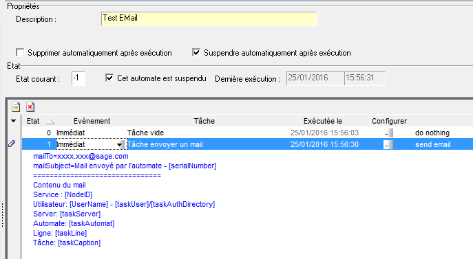Click the execution date 25/01/2016 15:56:03
Viewport: 473px width, 259px height.
click(x=324, y=133)
